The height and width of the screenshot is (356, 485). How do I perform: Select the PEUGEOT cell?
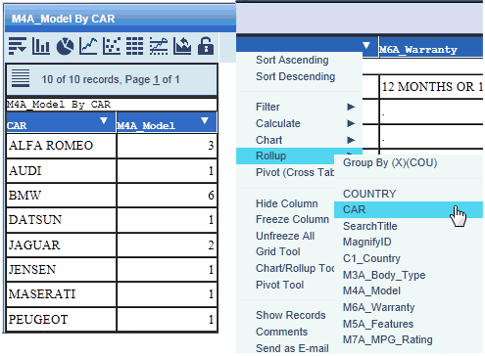(61, 320)
